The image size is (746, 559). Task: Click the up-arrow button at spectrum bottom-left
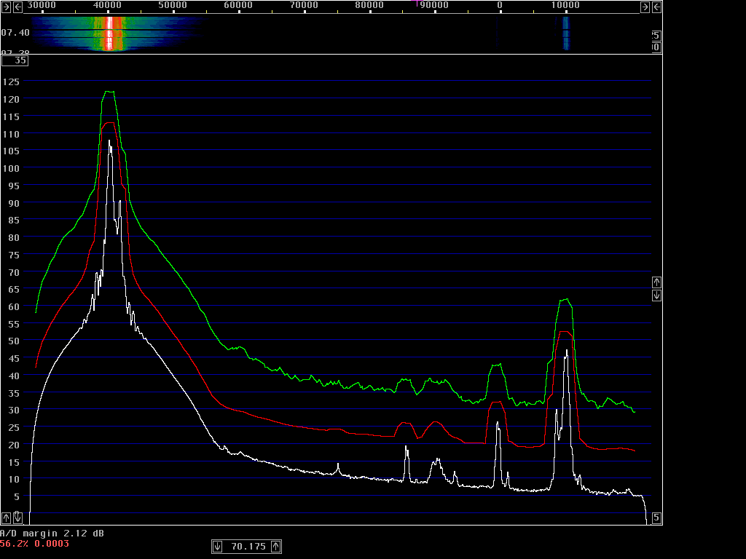pyautogui.click(x=6, y=518)
